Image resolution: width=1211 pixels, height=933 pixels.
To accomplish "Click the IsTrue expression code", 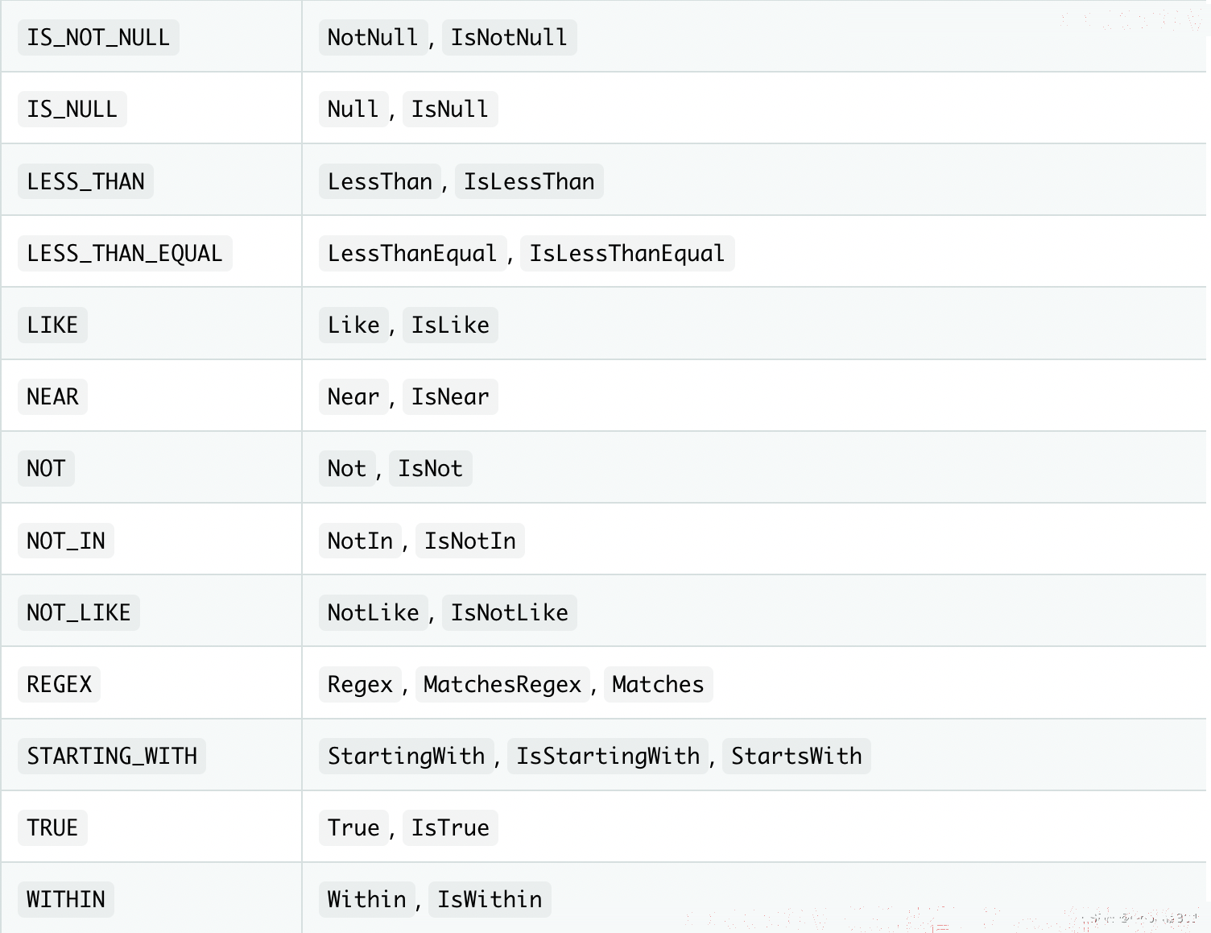I will point(450,827).
